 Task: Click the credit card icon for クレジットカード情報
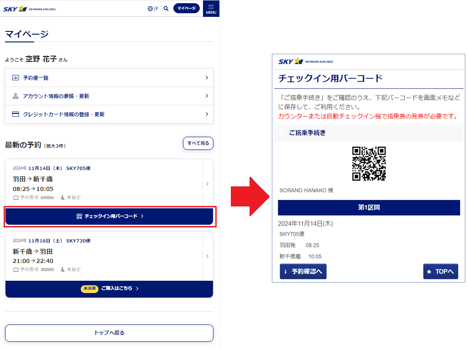point(16,114)
